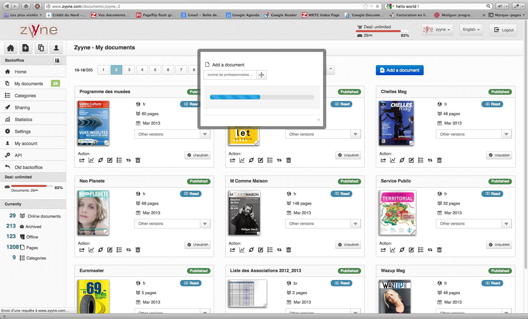The width and height of the screenshot is (528, 319).
Task: Unpublish the Service Public document
Action: (499, 245)
